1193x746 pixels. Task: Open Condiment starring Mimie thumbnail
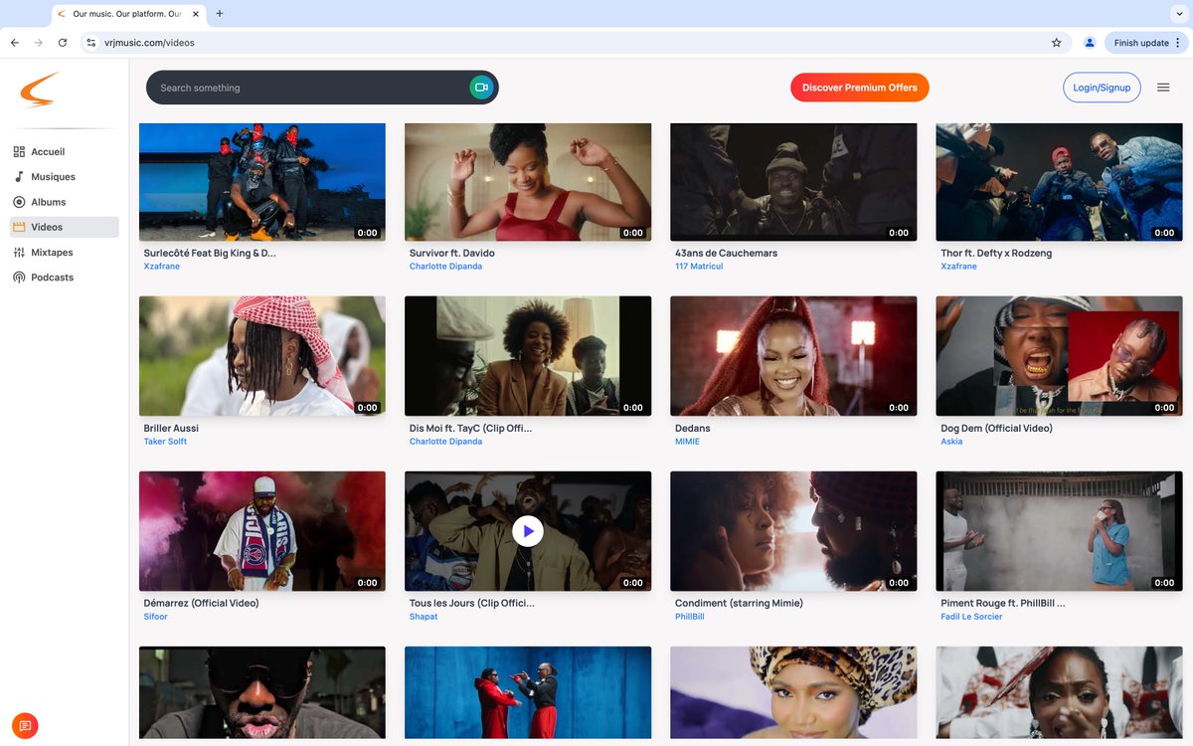[x=794, y=531]
